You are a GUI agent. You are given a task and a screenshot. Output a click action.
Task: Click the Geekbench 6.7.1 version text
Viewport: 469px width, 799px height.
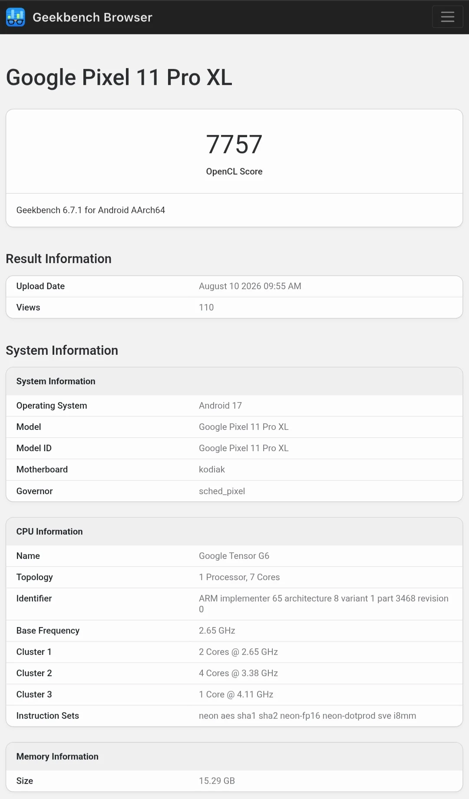coord(91,210)
